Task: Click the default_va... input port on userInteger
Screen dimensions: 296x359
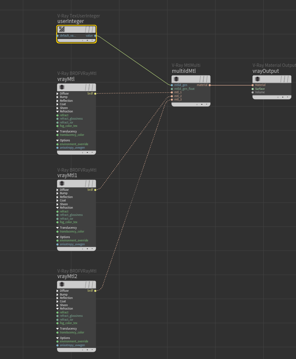Action: pyautogui.click(x=57, y=36)
